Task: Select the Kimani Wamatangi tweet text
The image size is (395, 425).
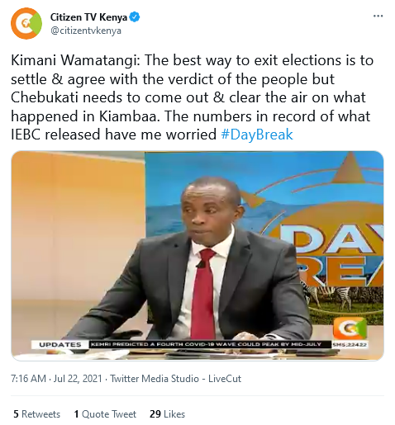Action: (193, 97)
